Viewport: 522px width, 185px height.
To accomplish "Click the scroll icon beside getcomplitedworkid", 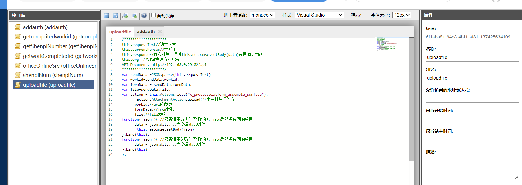I will click(18, 36).
